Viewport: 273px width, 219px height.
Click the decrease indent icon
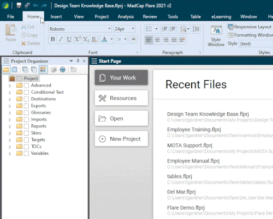164,29
